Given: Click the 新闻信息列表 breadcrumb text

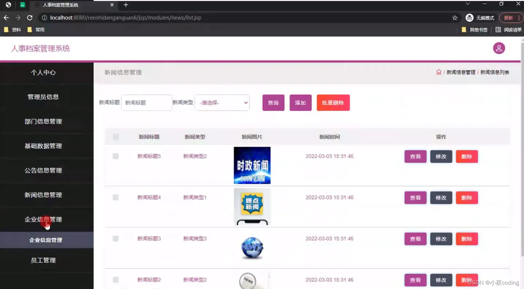Looking at the screenshot, I should click(x=495, y=72).
